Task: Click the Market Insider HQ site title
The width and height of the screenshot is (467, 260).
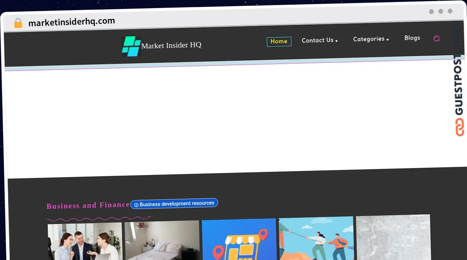Action: (x=171, y=45)
